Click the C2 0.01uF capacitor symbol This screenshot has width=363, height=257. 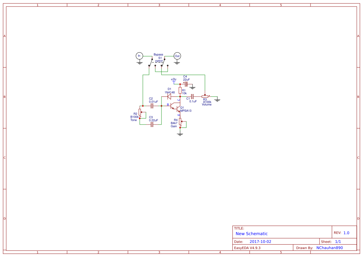(x=152, y=105)
